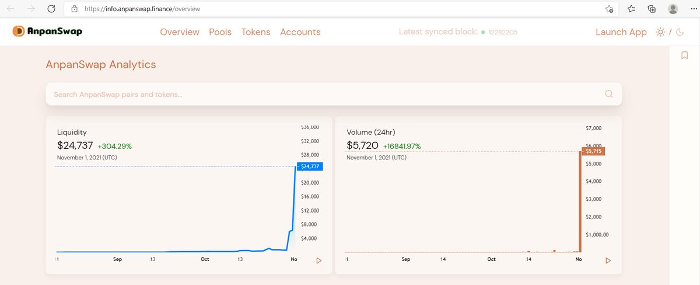Viewport: 700px width, 285px height.
Task: Switch to light theme sun icon
Action: [660, 32]
